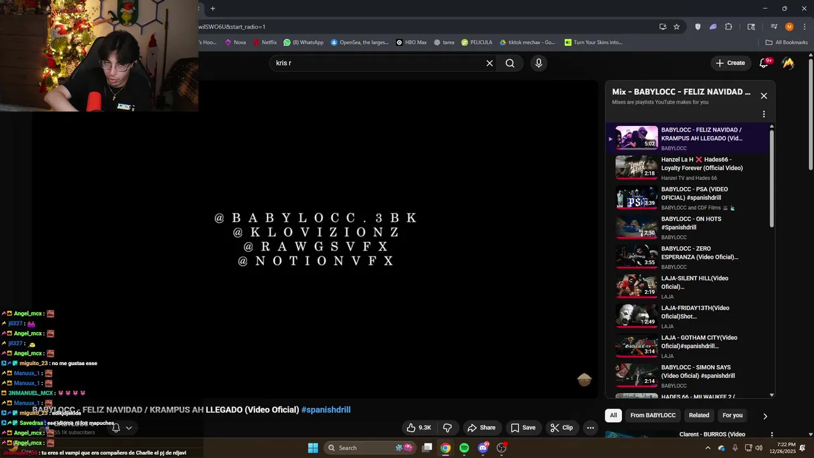Open the shield extension icon
814x458 pixels.
698,27
